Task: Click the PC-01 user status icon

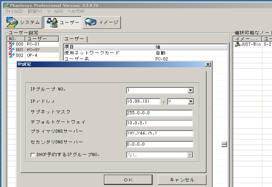Action: (11, 44)
